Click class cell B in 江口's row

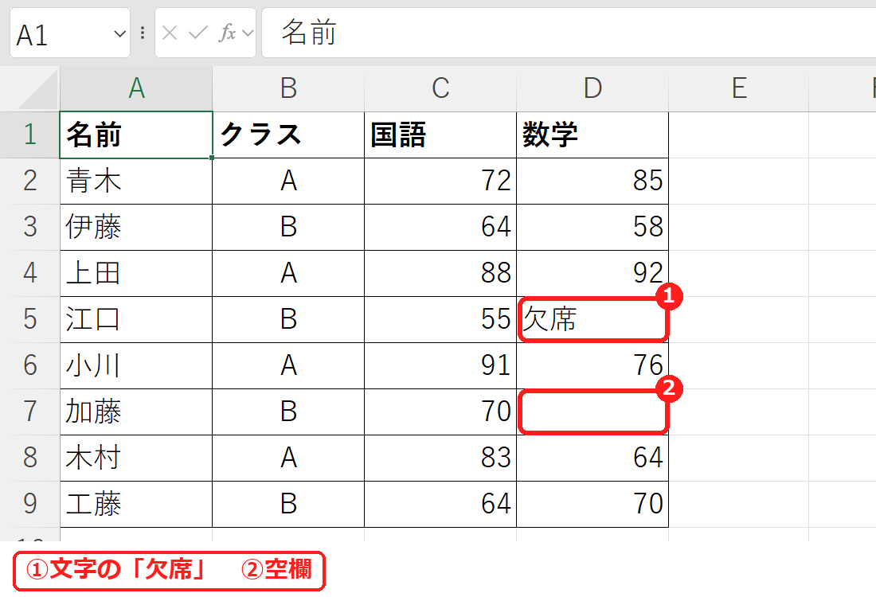pyautogui.click(x=288, y=319)
